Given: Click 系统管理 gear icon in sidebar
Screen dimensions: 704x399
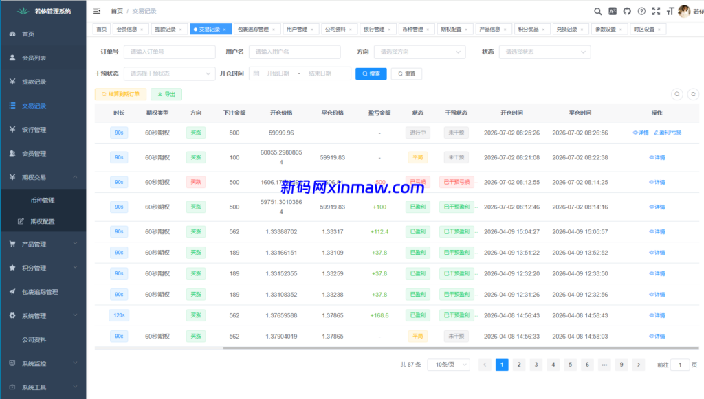Looking at the screenshot, I should pyautogui.click(x=12, y=316).
